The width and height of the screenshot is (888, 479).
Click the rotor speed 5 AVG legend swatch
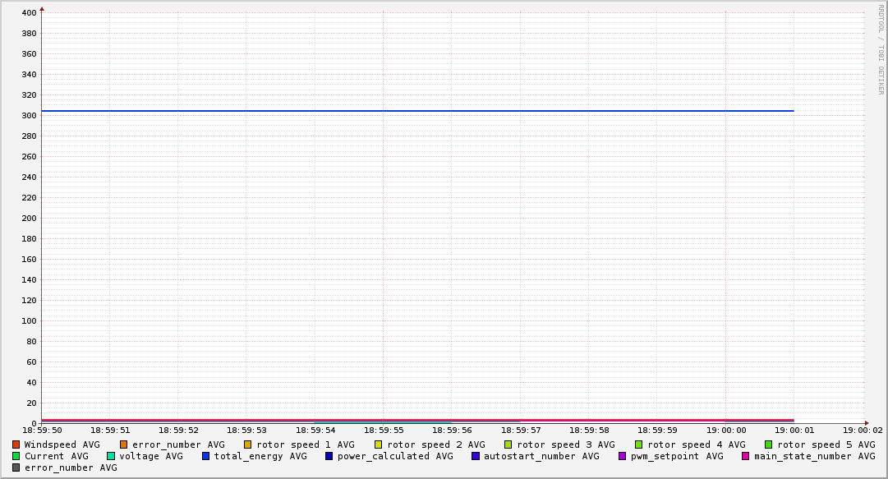[x=769, y=444]
